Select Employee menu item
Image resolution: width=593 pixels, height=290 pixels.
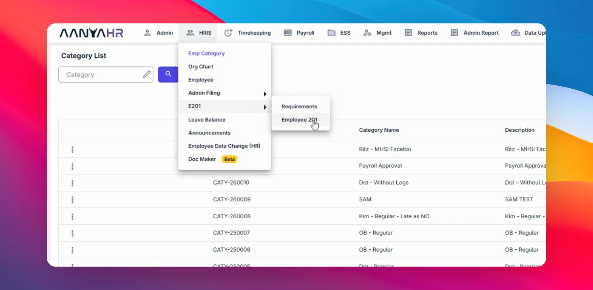pyautogui.click(x=225, y=80)
